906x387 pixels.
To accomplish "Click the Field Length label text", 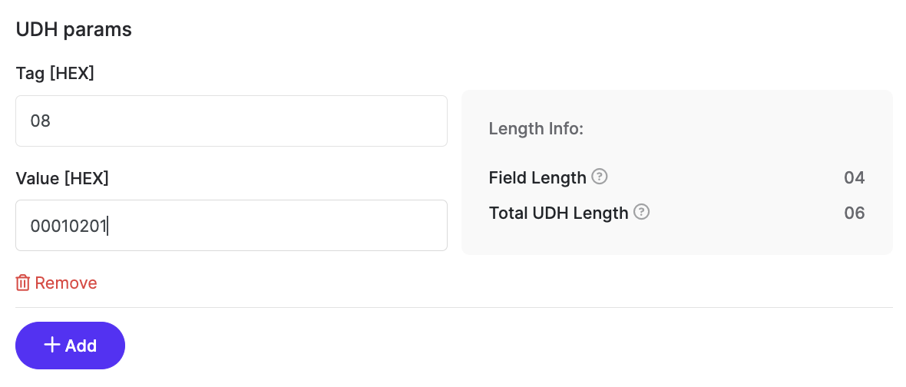I will [537, 178].
